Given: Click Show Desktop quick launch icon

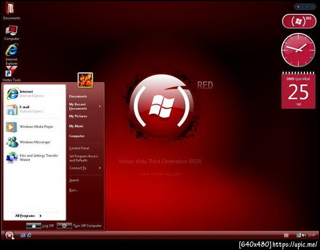Looking at the screenshot, I should [23, 235].
